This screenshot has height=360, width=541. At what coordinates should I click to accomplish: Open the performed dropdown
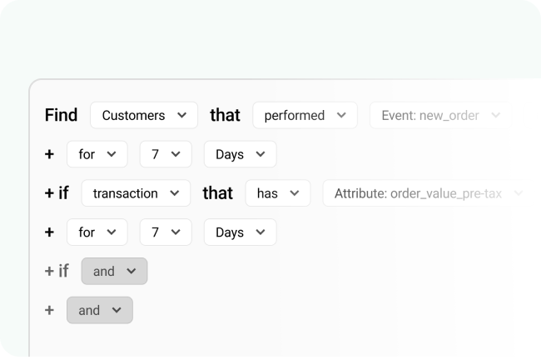[x=305, y=116]
